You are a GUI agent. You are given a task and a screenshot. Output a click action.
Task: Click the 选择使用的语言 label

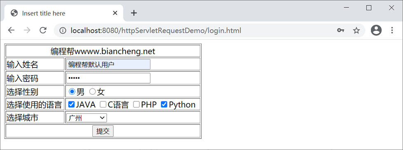point(34,105)
